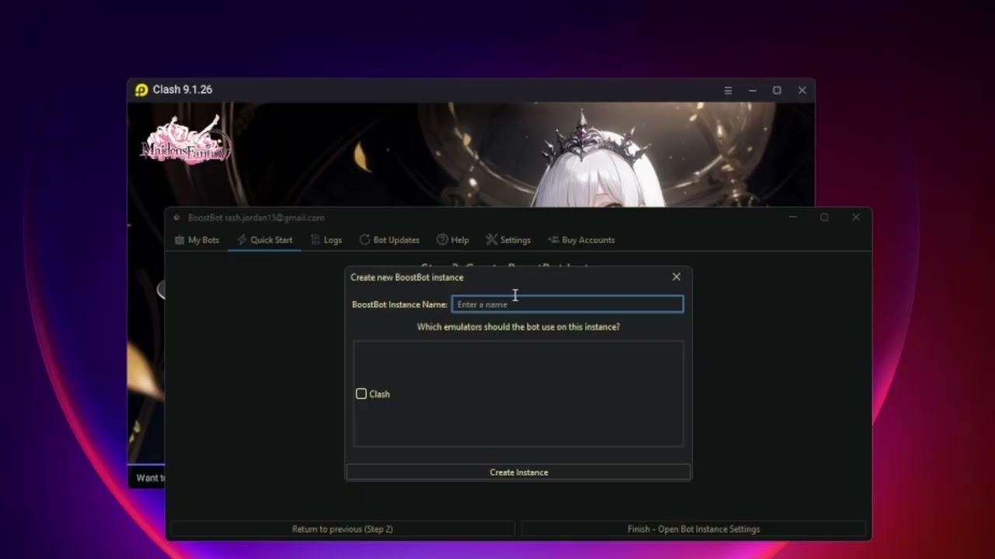Click the BoostBot title bar app icon

point(177,218)
